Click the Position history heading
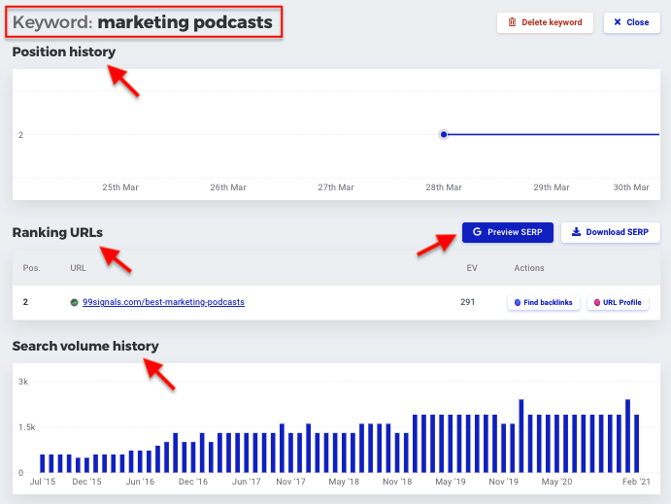Screen dimensions: 671x504 64,51
